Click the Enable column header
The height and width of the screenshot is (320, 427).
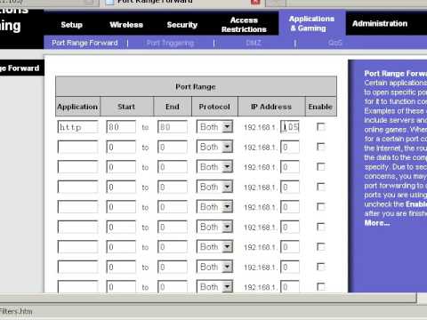320,107
